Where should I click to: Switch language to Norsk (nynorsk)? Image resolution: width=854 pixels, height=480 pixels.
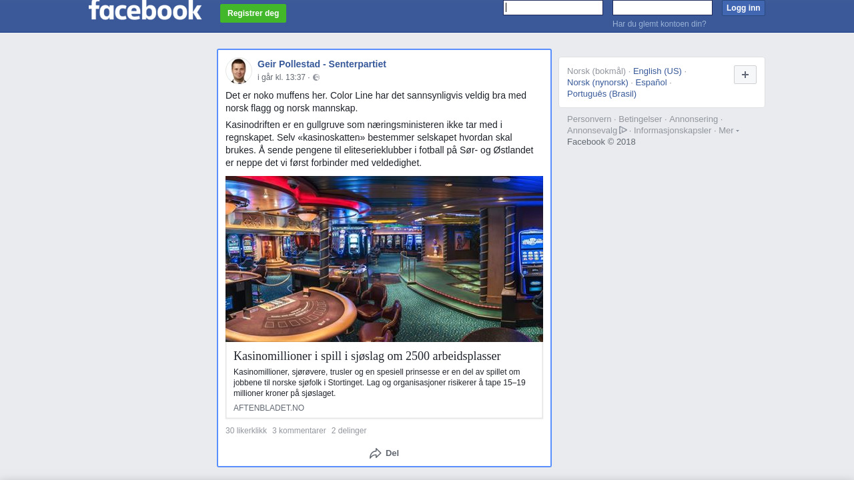tap(598, 83)
